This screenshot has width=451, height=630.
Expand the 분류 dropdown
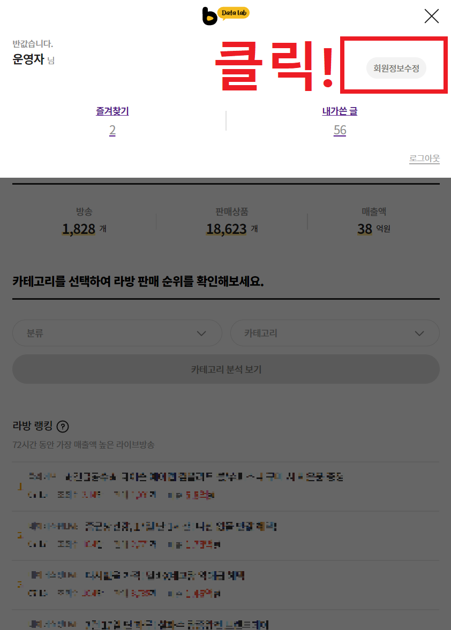(117, 333)
